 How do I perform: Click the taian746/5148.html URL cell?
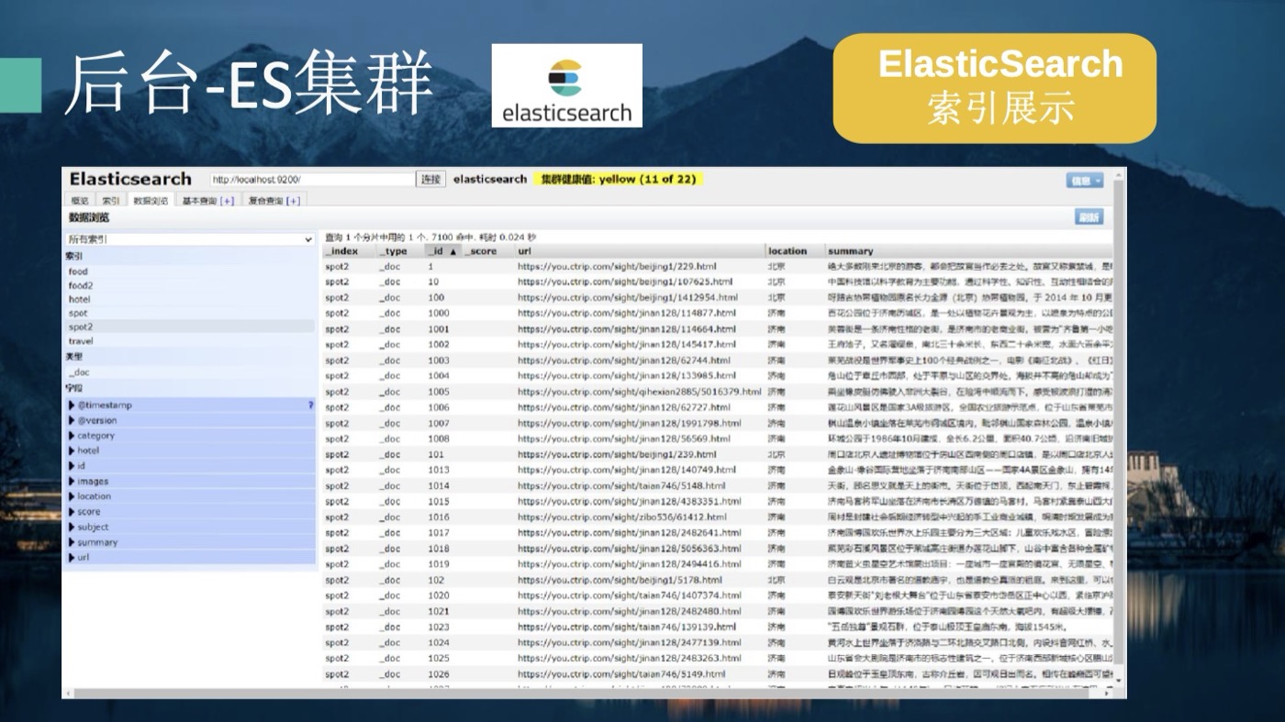pyautogui.click(x=621, y=485)
